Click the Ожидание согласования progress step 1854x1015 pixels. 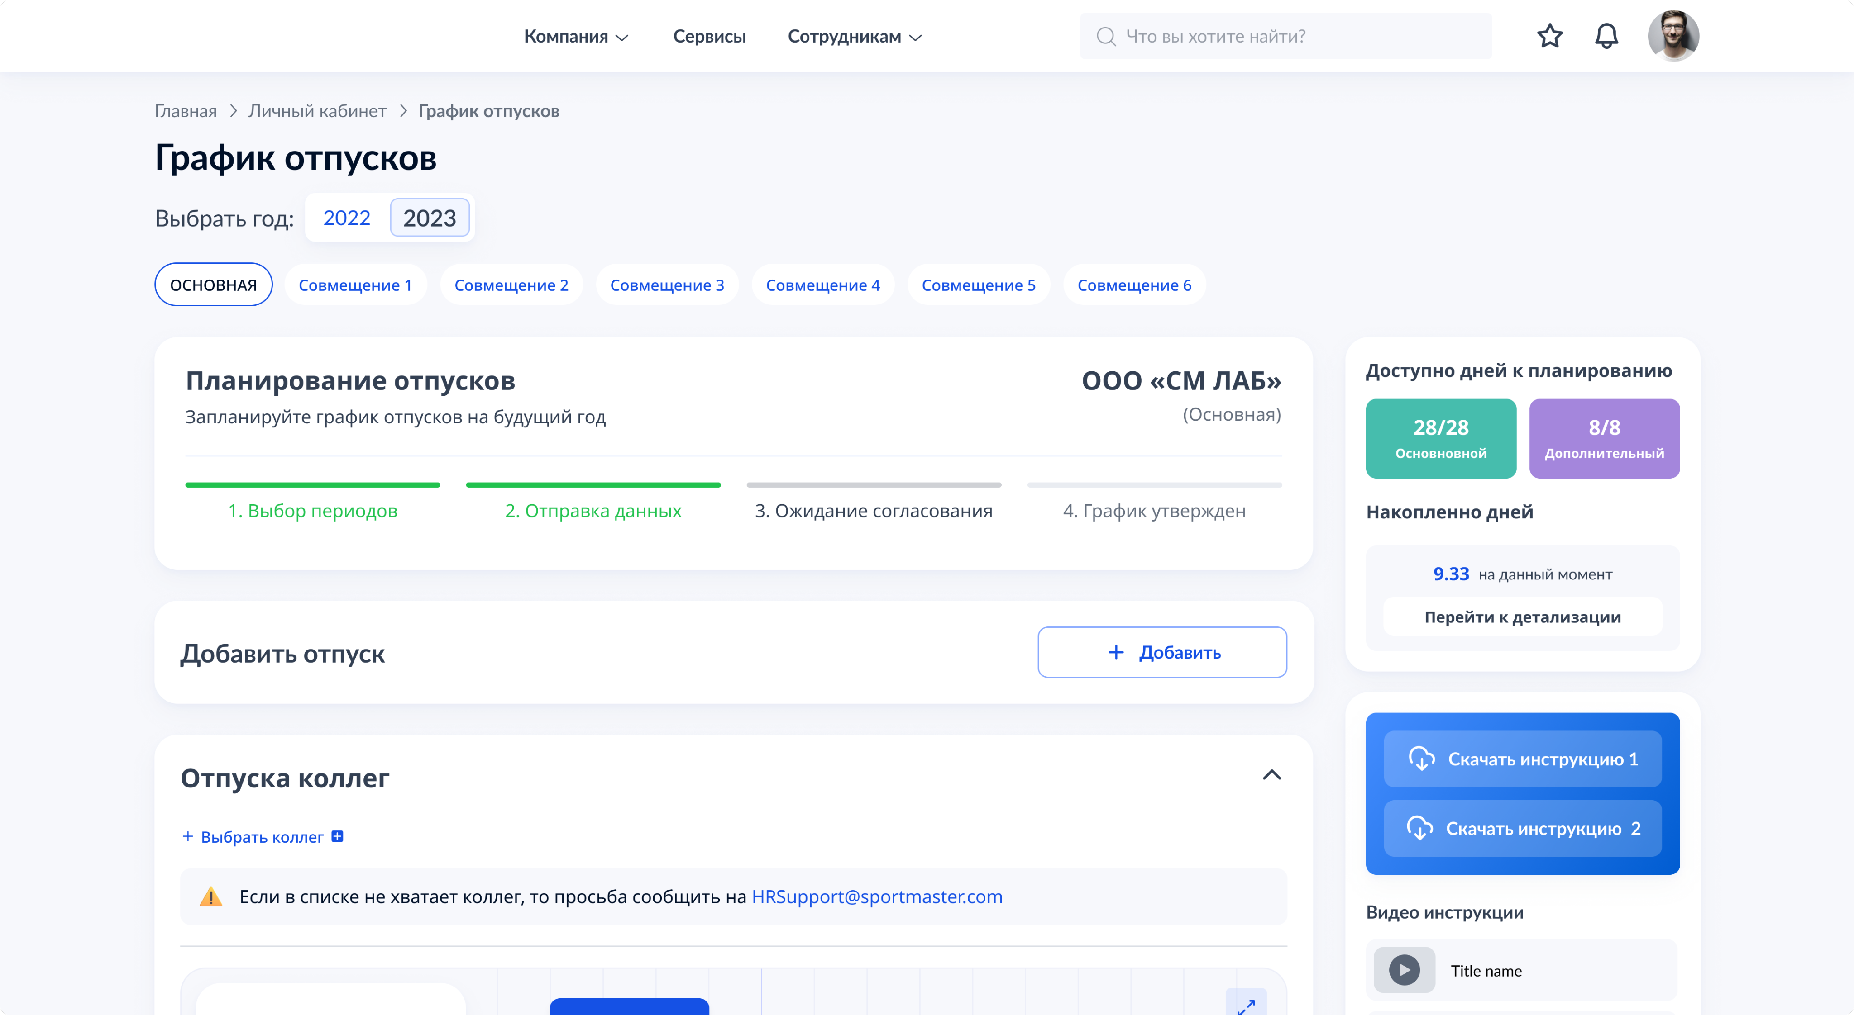(873, 510)
